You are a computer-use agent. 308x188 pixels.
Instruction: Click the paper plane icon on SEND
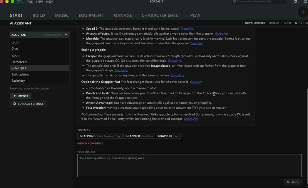(x=288, y=182)
